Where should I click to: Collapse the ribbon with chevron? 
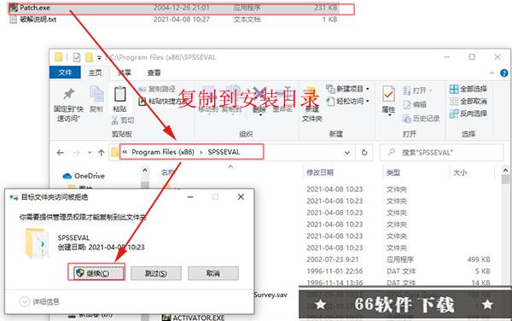492,73
